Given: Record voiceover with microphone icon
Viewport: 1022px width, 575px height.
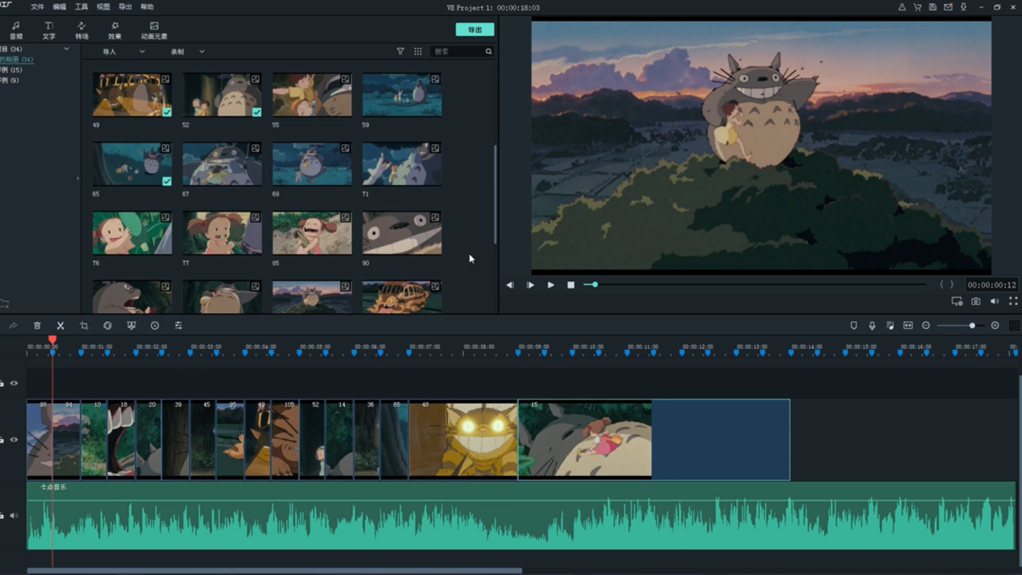Looking at the screenshot, I should pos(872,326).
